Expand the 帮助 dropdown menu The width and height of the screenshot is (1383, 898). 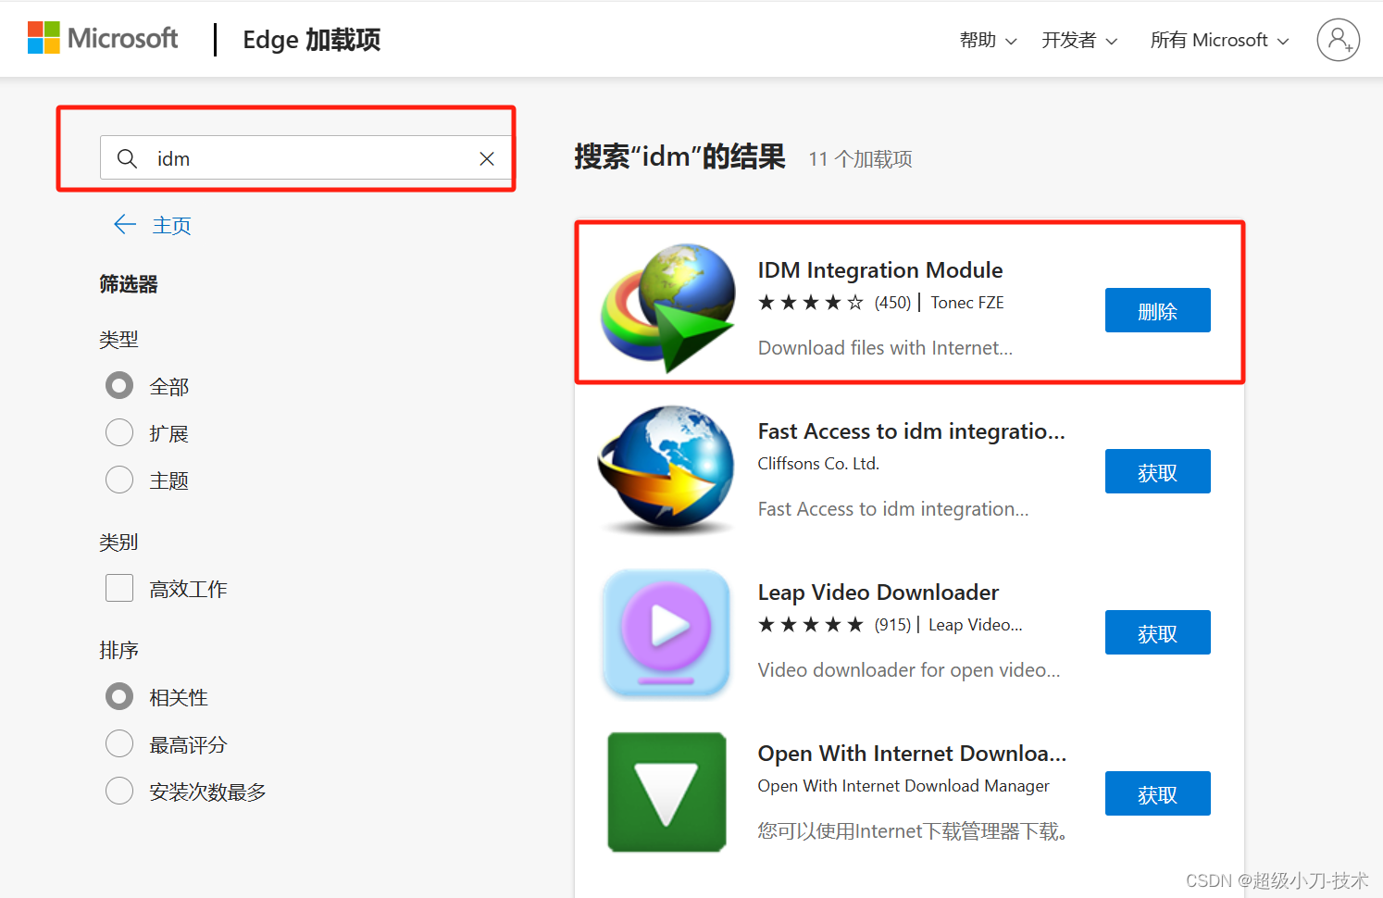coord(988,40)
